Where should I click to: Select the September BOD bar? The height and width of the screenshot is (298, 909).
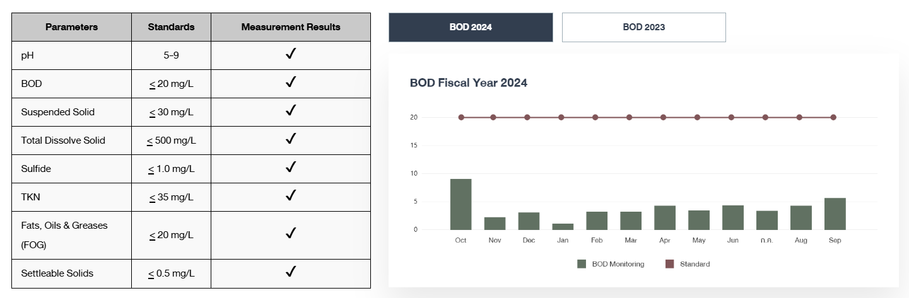835,214
